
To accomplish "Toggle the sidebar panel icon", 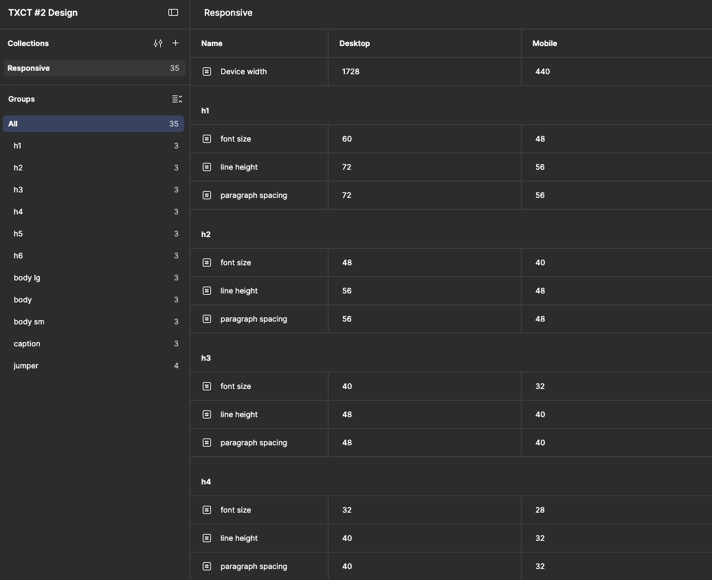I will click(x=173, y=12).
